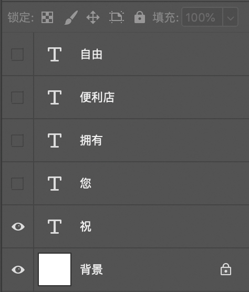Image resolution: width=249 pixels, height=292 pixels.
Task: Hide the 祝 text layer
Action: [x=18, y=227]
